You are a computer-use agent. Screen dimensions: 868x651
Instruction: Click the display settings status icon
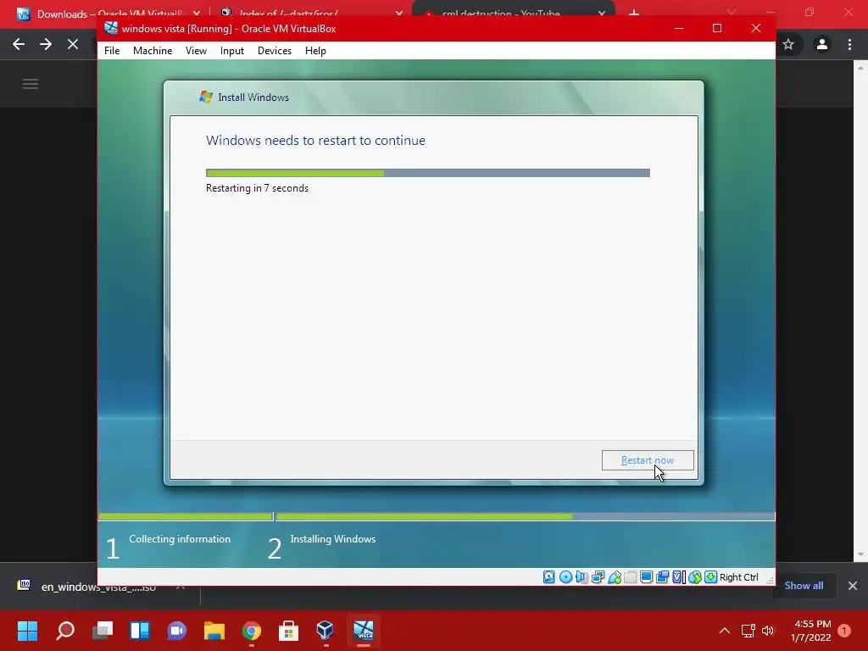point(646,577)
